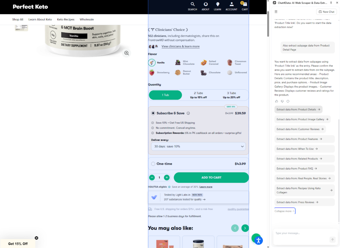
Task: Pin the Chat4Data extension
Action: (331, 3)
